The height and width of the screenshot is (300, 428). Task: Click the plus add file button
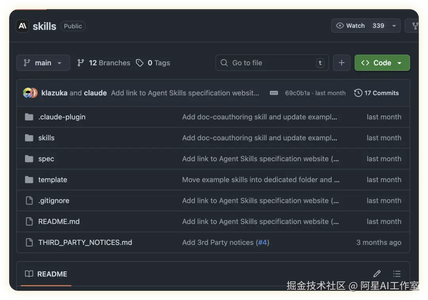342,63
